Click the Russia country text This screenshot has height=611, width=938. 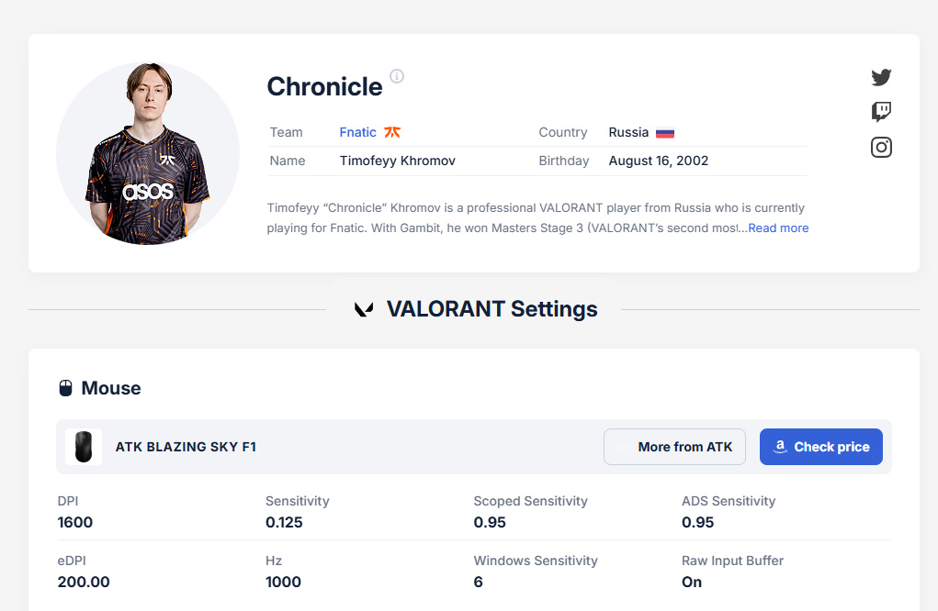coord(628,132)
